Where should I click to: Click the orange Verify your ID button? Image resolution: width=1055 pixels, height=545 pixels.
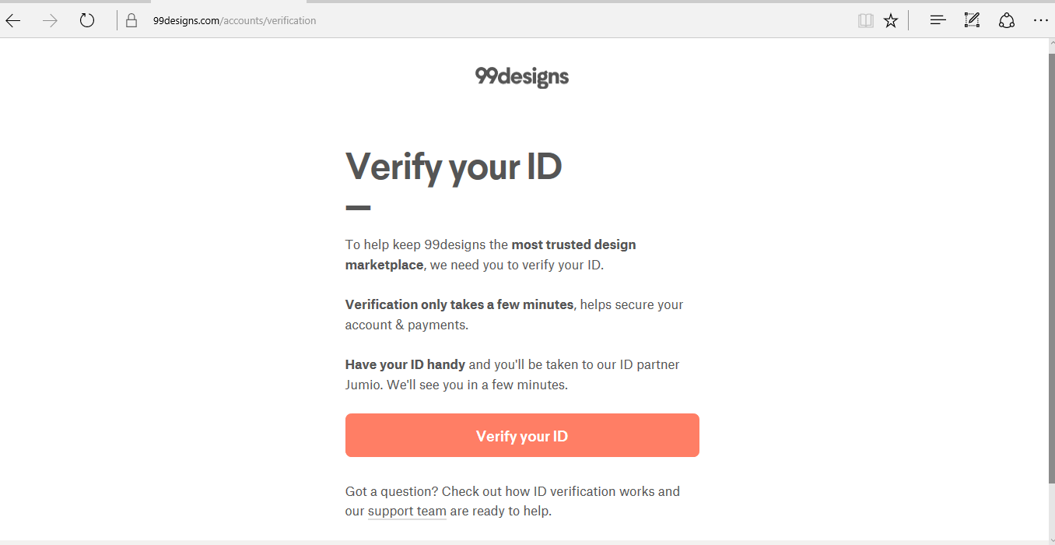pyautogui.click(x=522, y=435)
